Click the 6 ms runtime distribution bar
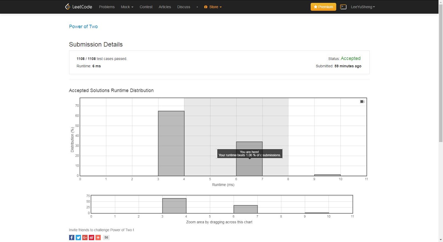This screenshot has width=443, height=242. pos(249,166)
